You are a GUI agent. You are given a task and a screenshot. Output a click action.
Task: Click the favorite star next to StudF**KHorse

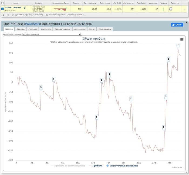coord(25,8)
